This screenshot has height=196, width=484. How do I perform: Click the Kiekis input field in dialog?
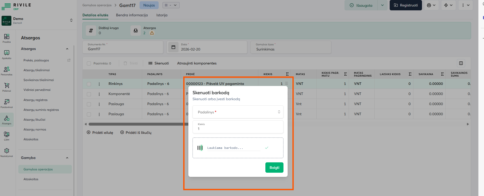point(238,129)
